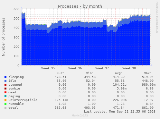The width and height of the screenshot is (160, 119).
Task: Click total maximum value 861.00
Action: click(148, 108)
